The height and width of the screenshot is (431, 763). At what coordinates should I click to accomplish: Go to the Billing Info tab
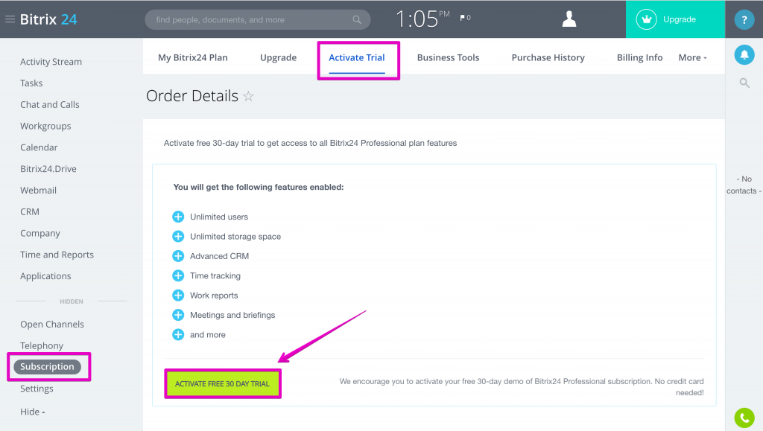point(639,57)
